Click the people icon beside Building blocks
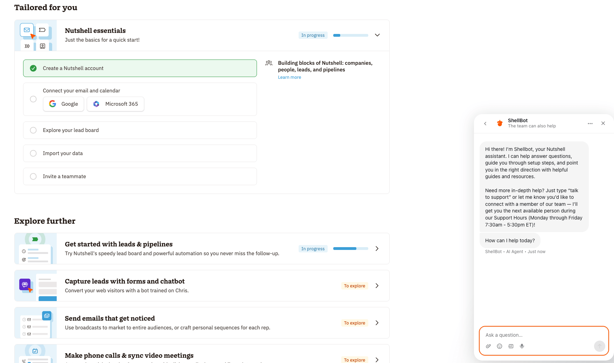This screenshot has width=614, height=363. coord(269,63)
